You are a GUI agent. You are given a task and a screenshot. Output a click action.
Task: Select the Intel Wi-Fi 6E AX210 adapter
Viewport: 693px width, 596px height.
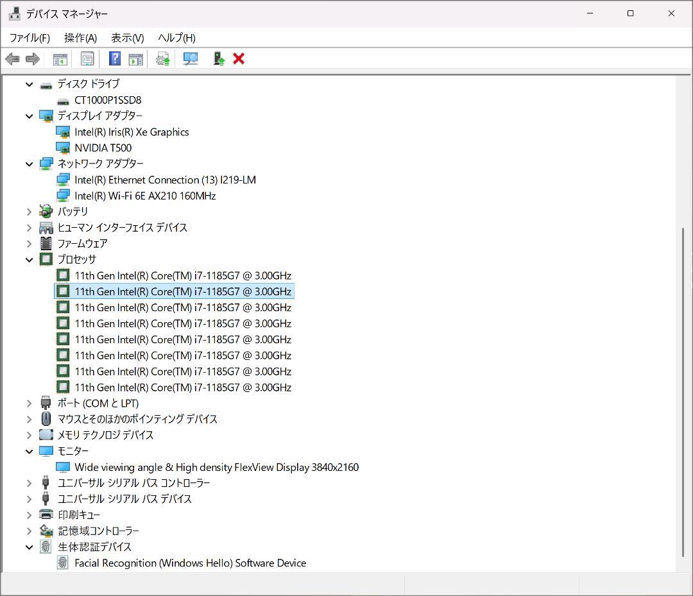point(144,196)
